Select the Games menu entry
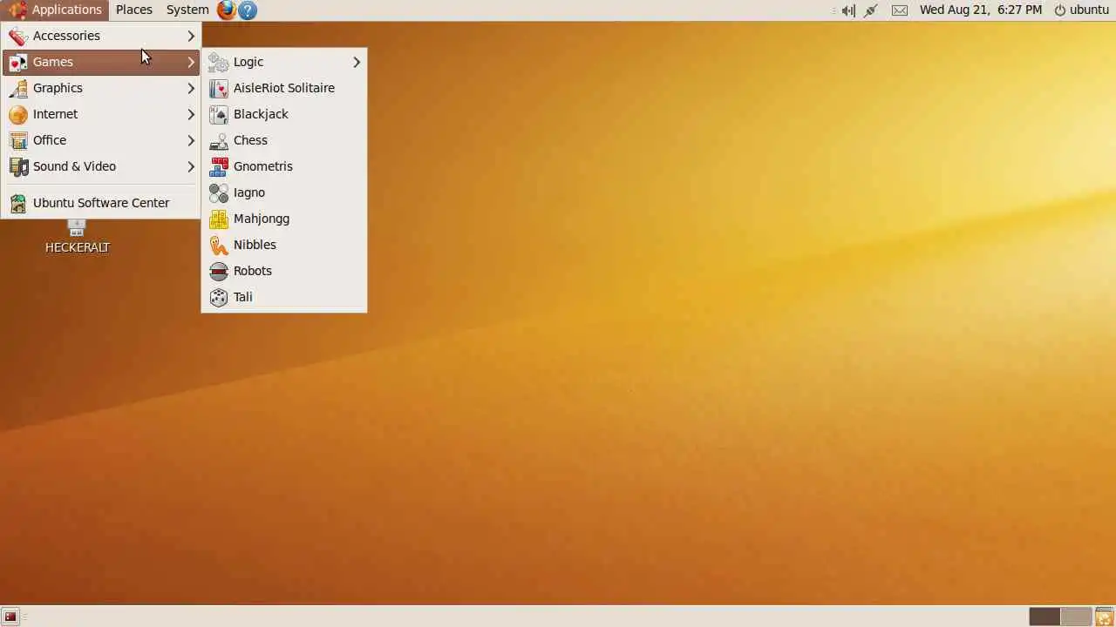1116x627 pixels. tap(101, 62)
